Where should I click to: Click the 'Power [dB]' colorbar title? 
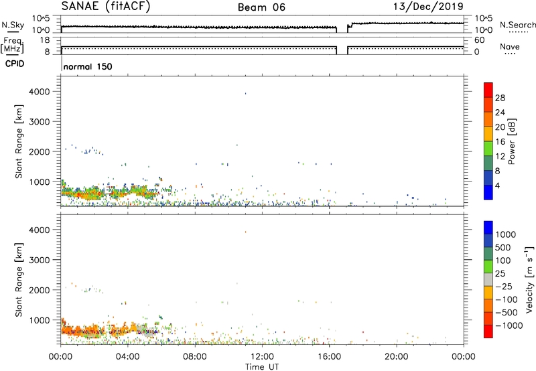(x=511, y=141)
